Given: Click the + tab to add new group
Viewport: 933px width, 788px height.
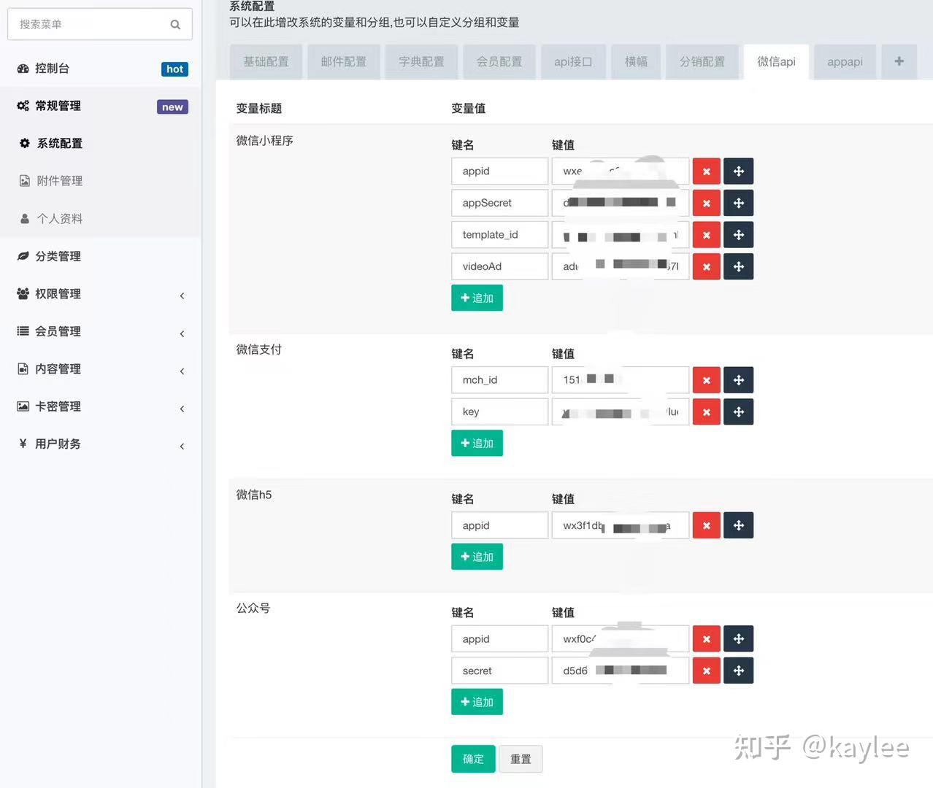Looking at the screenshot, I should (899, 61).
